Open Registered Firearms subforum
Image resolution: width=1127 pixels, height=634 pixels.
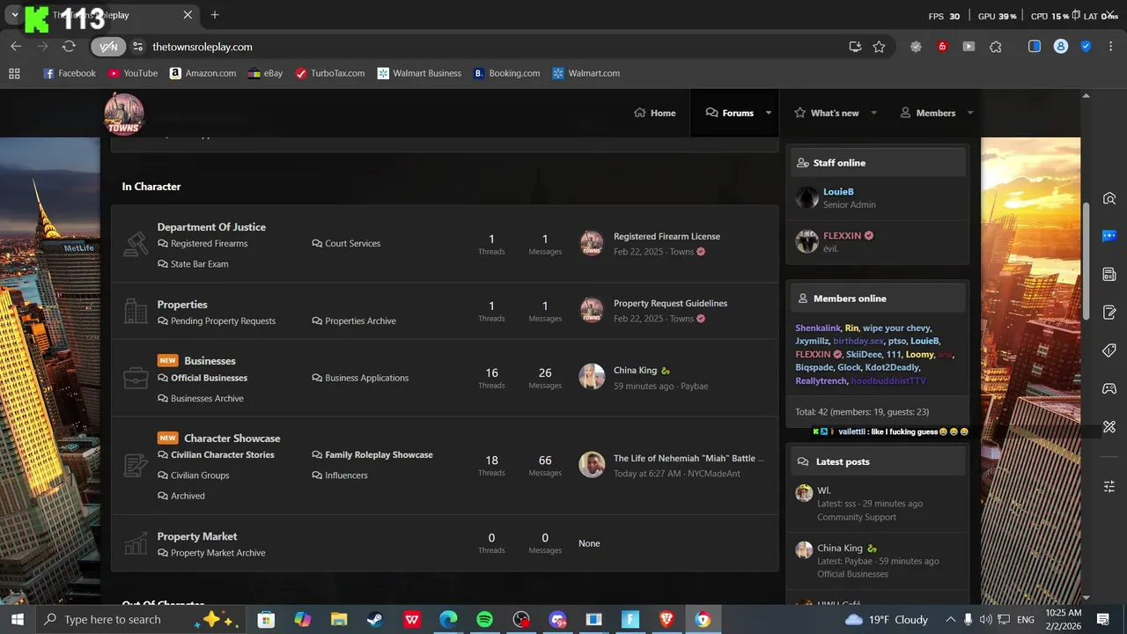tap(209, 244)
